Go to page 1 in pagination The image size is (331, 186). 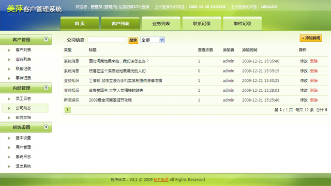click(68, 110)
